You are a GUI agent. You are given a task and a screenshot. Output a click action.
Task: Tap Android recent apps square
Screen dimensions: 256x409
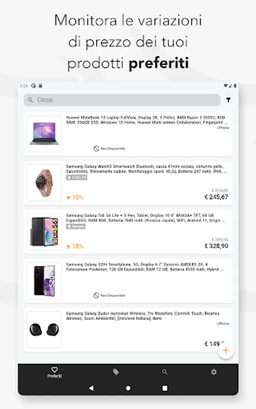165,388
